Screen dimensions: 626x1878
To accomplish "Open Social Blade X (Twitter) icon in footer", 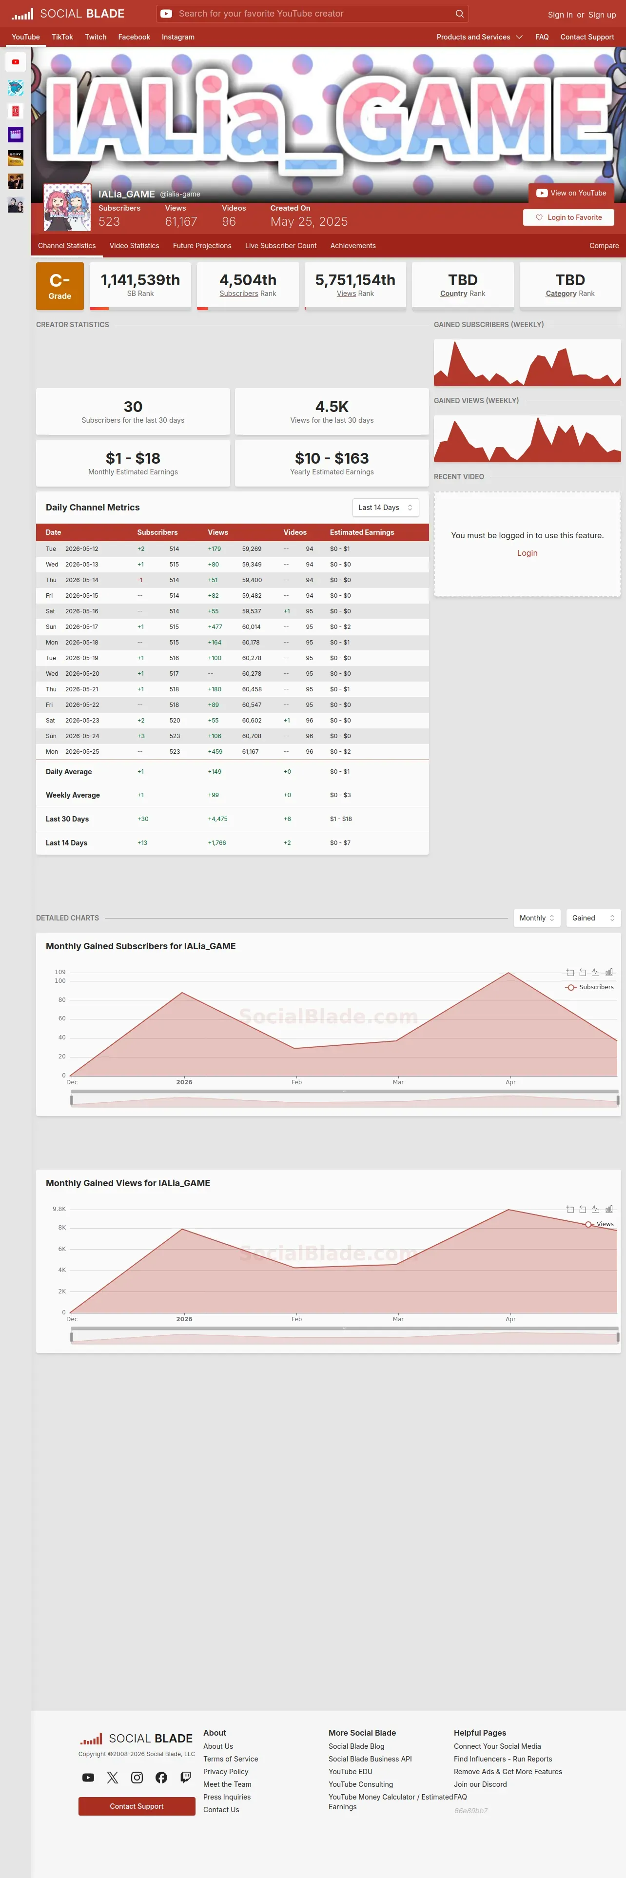I will pyautogui.click(x=112, y=1778).
